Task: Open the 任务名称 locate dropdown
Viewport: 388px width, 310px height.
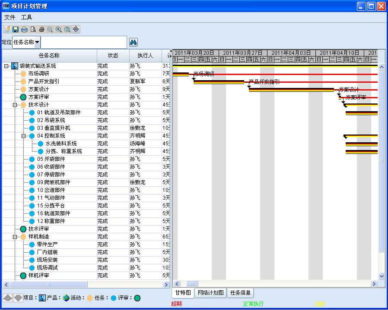Action: pos(37,42)
